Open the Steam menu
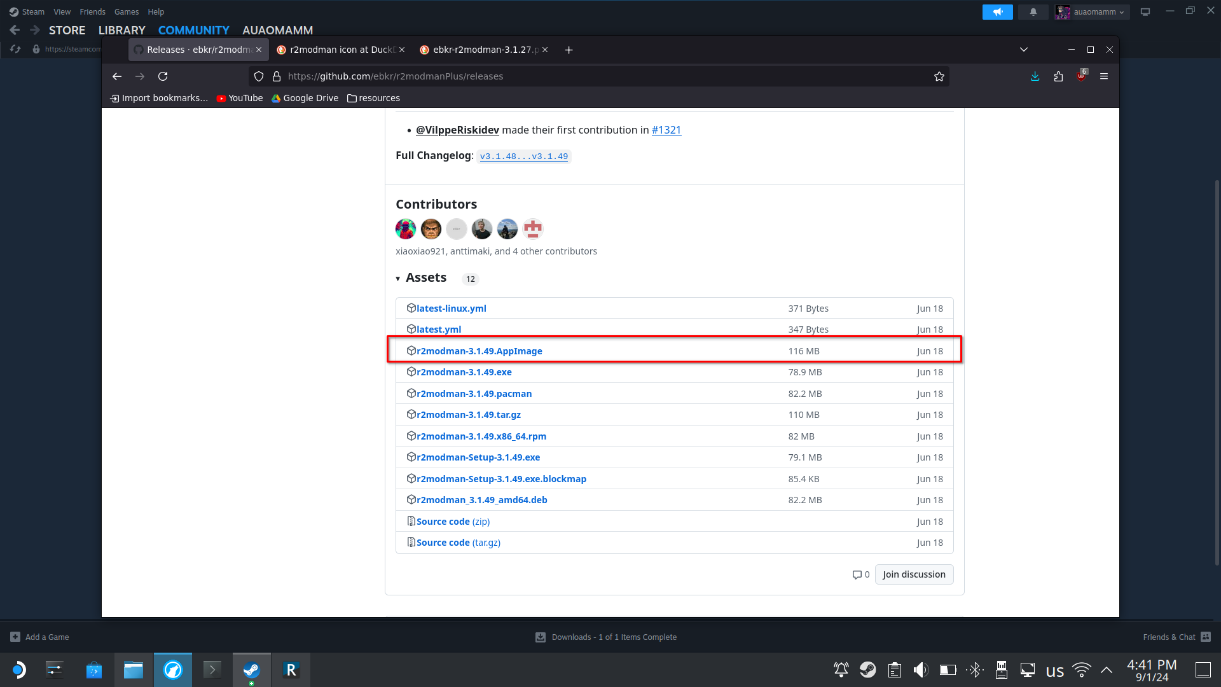1221x687 pixels. [x=27, y=12]
